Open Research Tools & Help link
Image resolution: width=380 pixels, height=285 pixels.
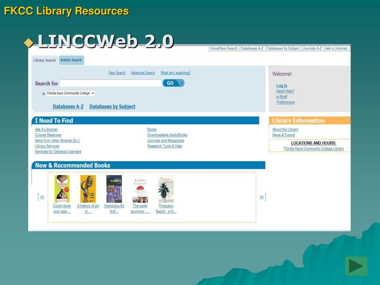tap(164, 146)
